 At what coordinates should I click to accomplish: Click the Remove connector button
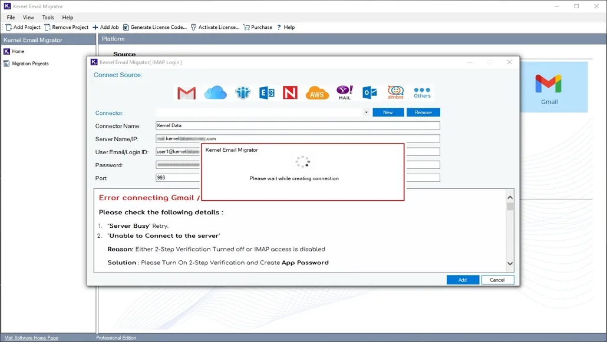tap(422, 112)
